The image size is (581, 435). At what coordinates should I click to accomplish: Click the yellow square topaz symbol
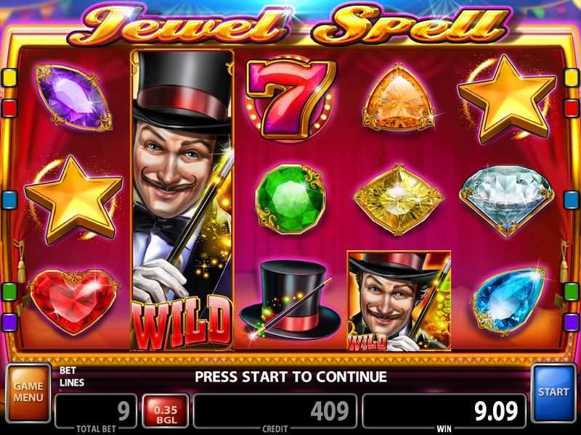click(x=398, y=199)
